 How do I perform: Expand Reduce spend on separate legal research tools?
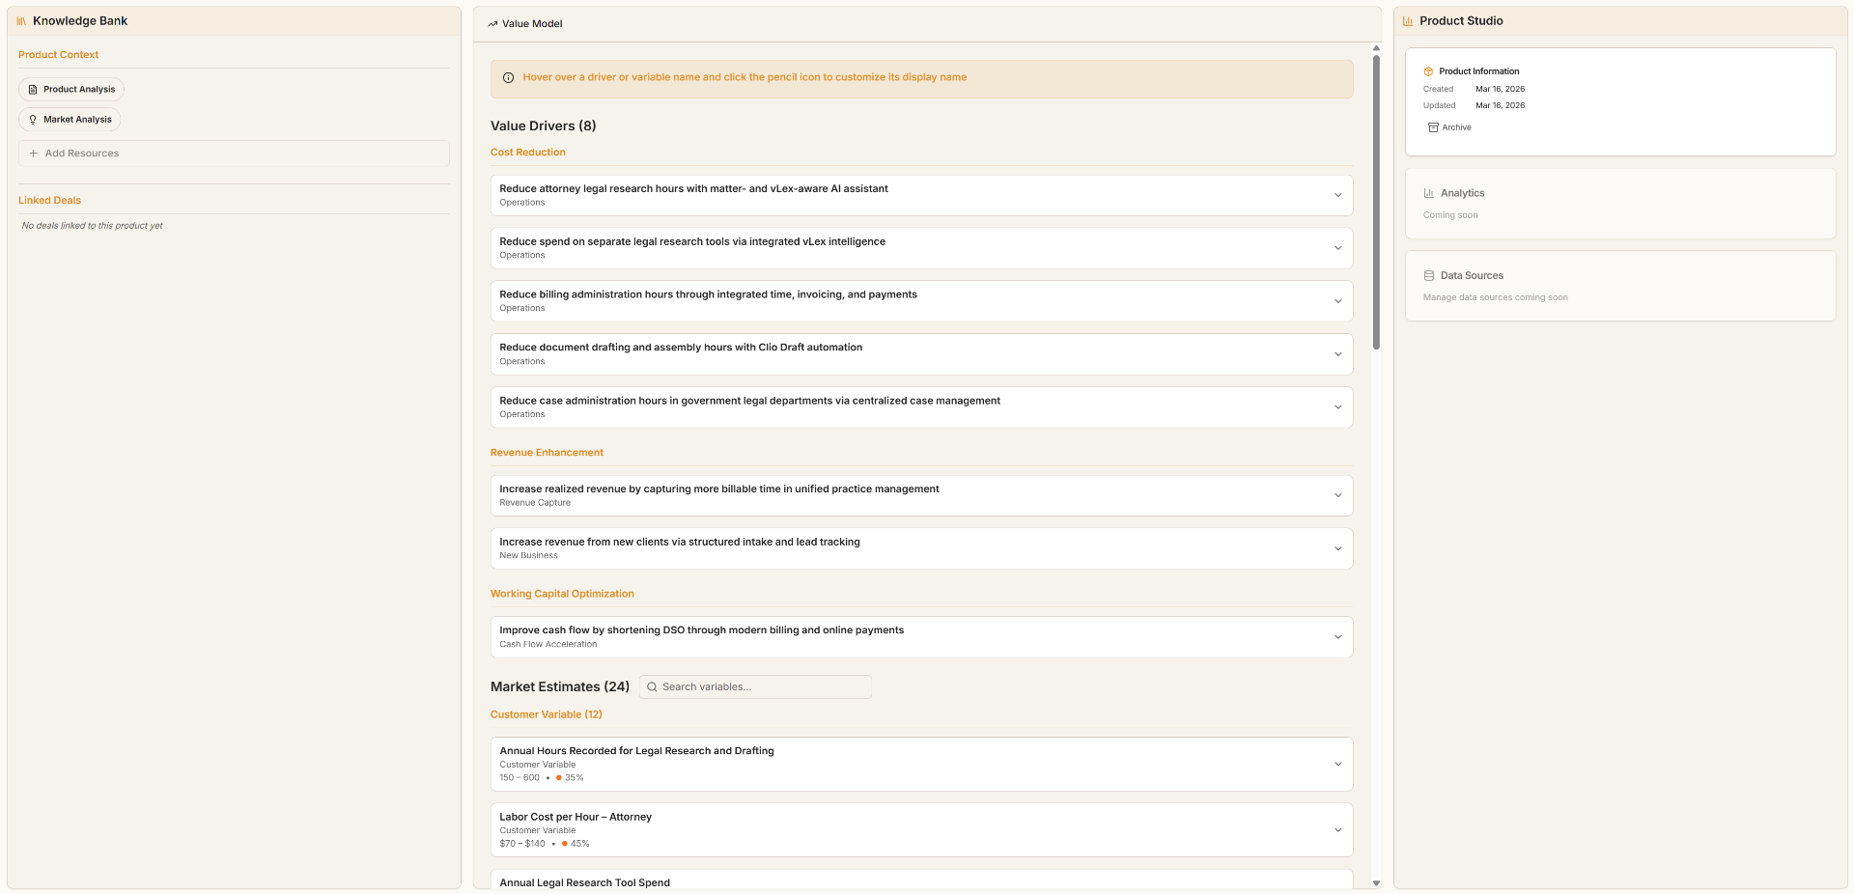(x=1338, y=248)
